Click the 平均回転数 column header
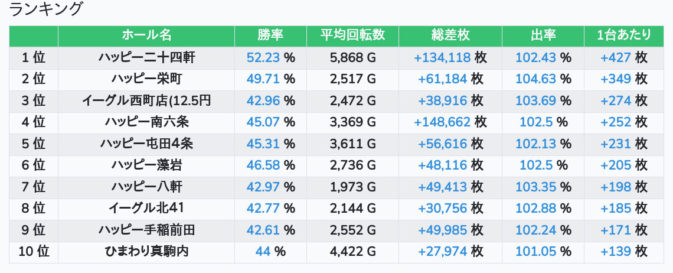The width and height of the screenshot is (673, 273). point(352,35)
